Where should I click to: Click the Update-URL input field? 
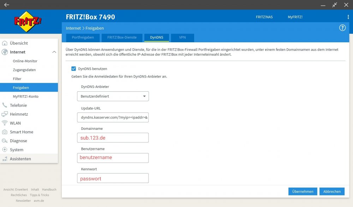pos(113,117)
